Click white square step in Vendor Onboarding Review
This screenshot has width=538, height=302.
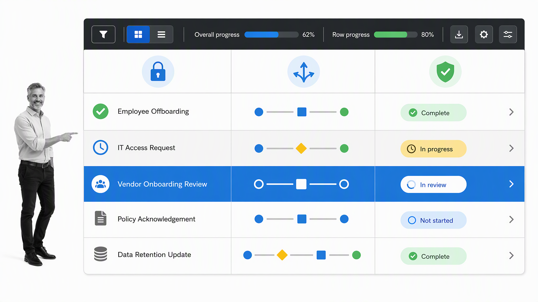pos(301,184)
